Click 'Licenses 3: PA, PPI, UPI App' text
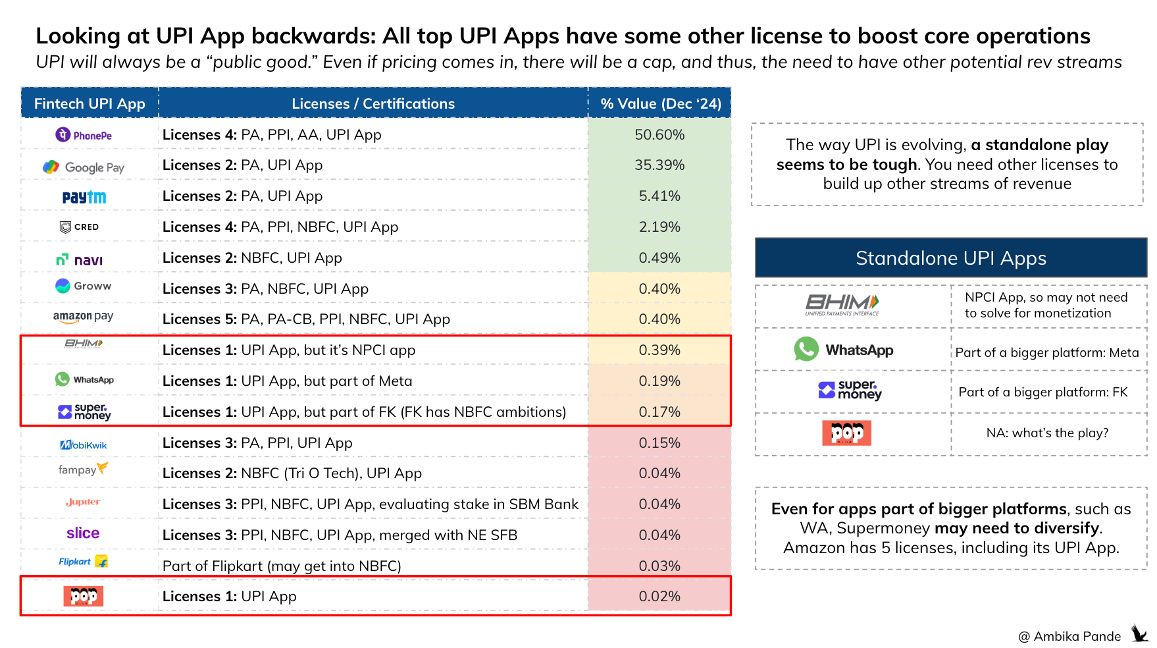Screen dimensions: 1157x648 (257, 443)
